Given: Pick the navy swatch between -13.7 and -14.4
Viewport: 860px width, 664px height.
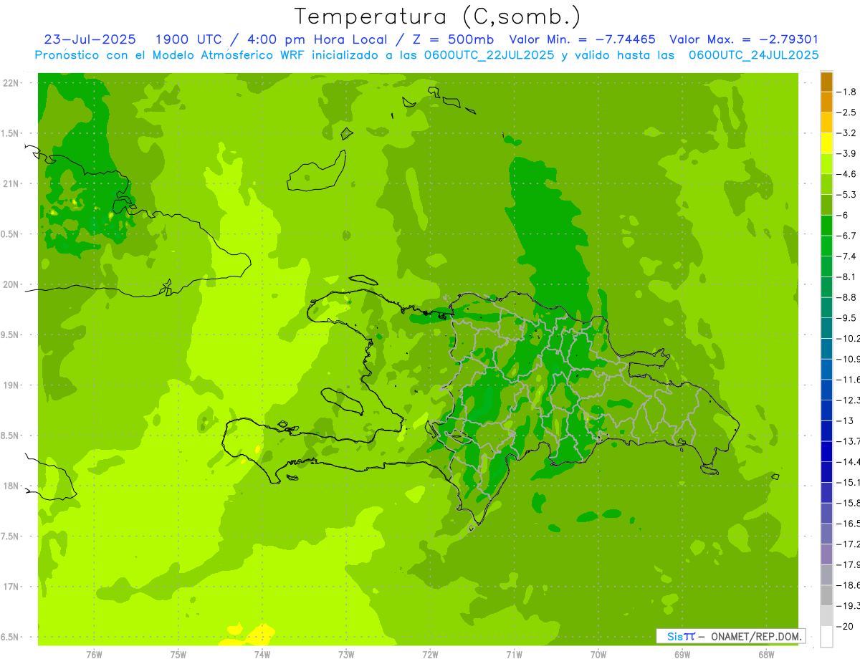Looking at the screenshot, I should click(x=826, y=451).
